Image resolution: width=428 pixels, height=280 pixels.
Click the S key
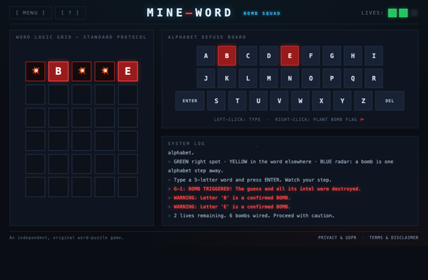point(217,101)
